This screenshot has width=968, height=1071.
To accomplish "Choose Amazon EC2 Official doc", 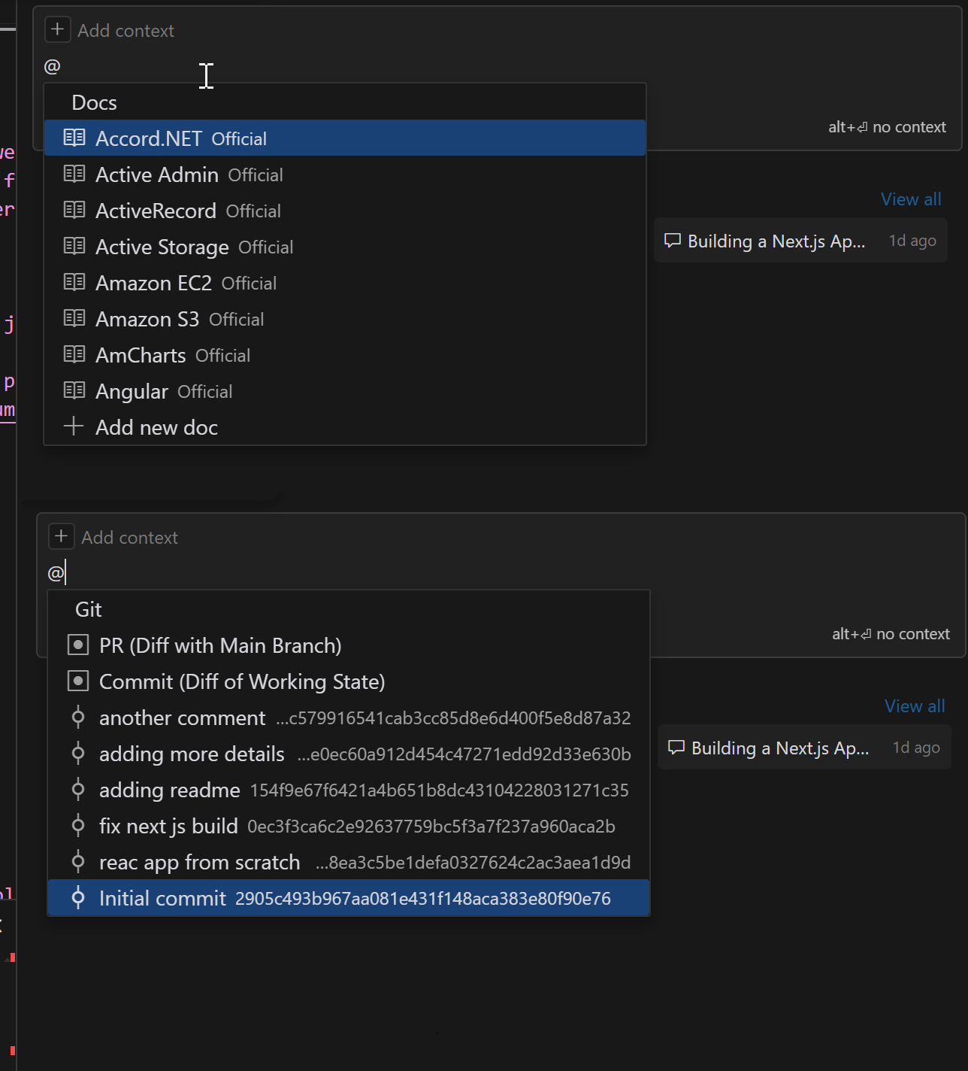I will click(x=345, y=283).
